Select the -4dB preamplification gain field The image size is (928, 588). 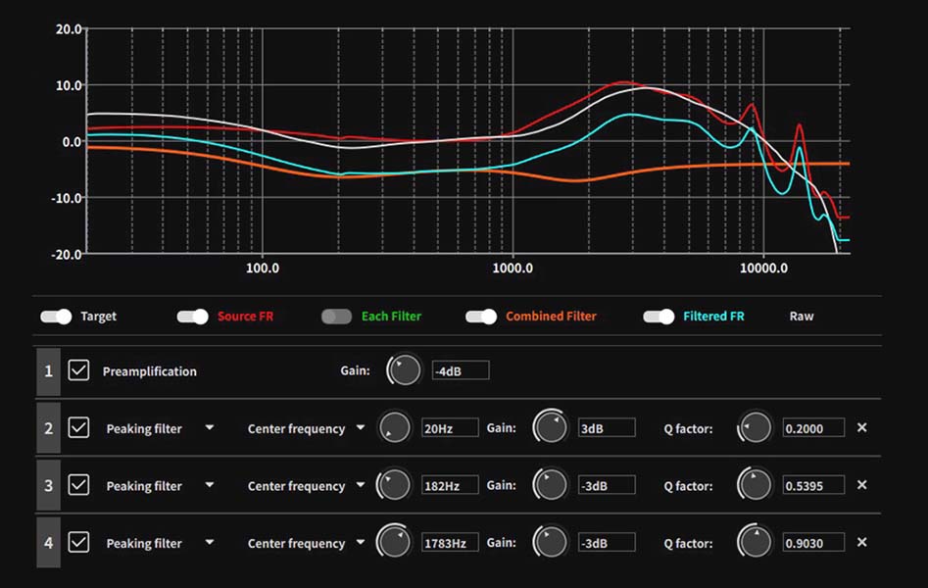[x=460, y=370]
